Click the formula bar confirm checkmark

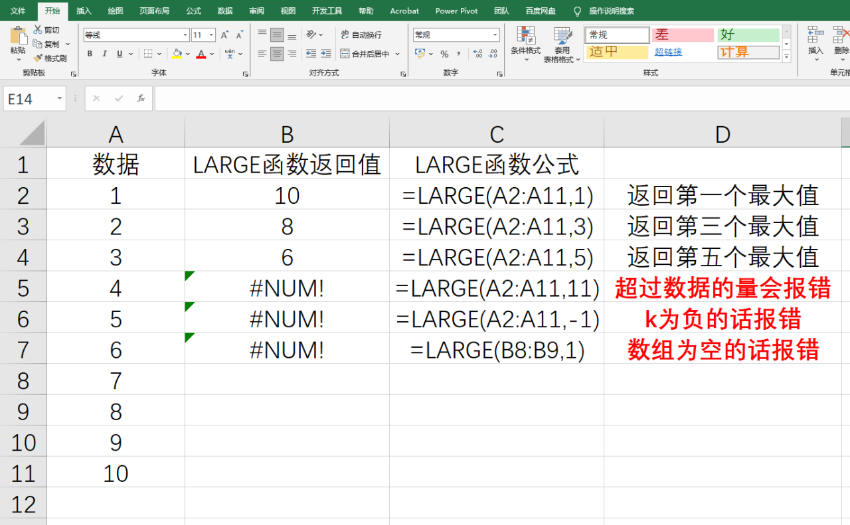[x=119, y=98]
